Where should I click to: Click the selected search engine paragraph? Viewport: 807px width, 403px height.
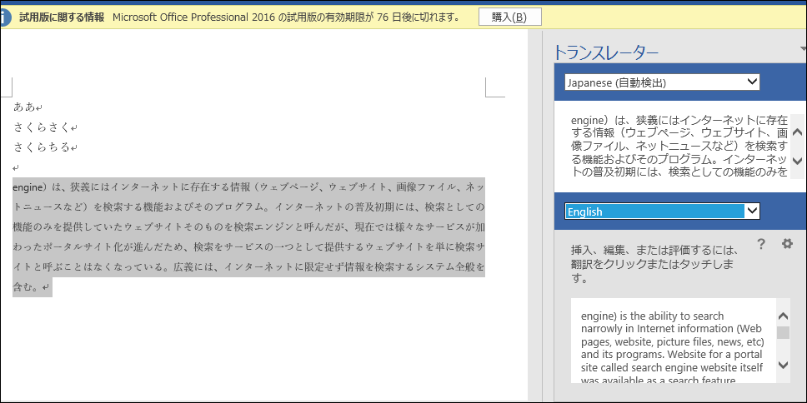[248, 236]
